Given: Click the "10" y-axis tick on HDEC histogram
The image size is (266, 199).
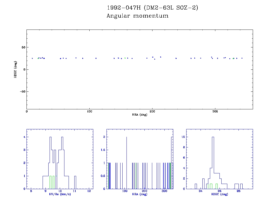Looking at the screenshot, I should (183, 137).
